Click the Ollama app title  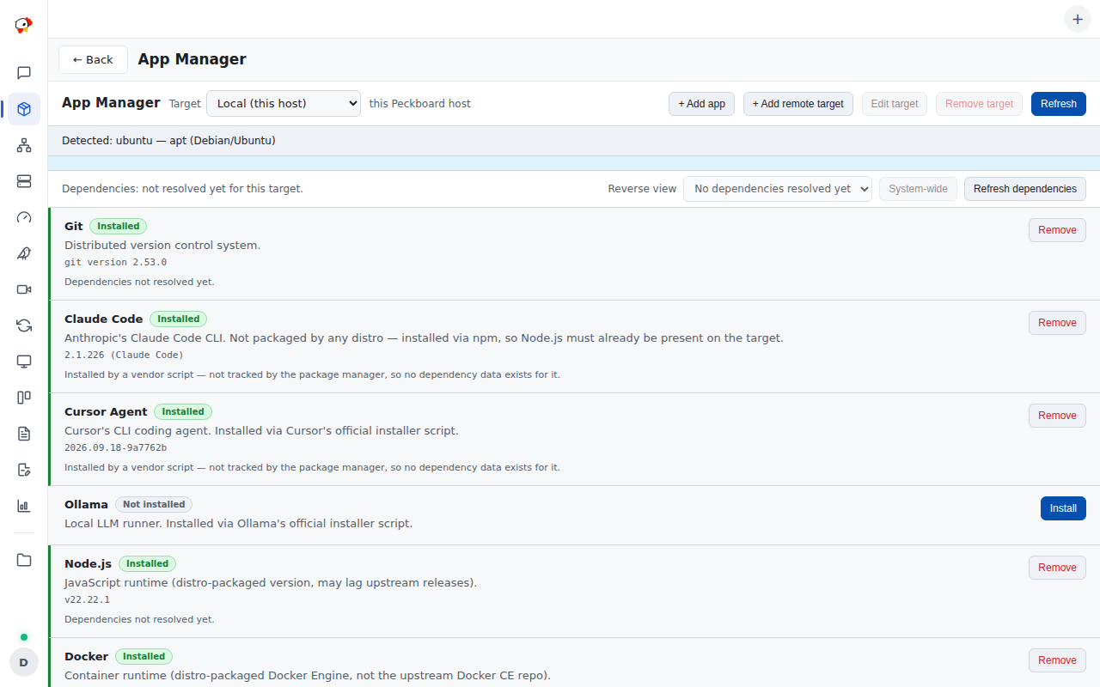coord(86,505)
